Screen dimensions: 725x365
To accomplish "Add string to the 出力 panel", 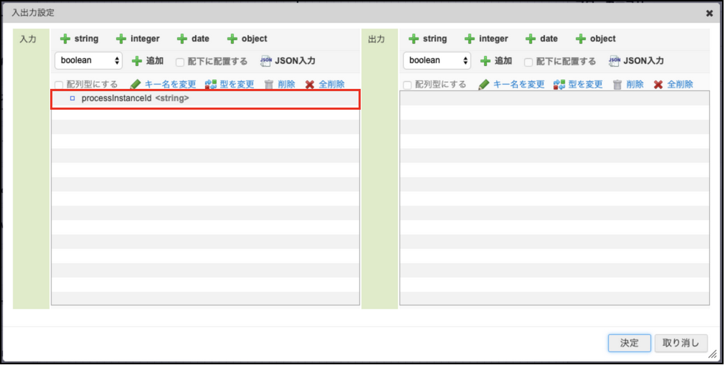I will point(427,39).
